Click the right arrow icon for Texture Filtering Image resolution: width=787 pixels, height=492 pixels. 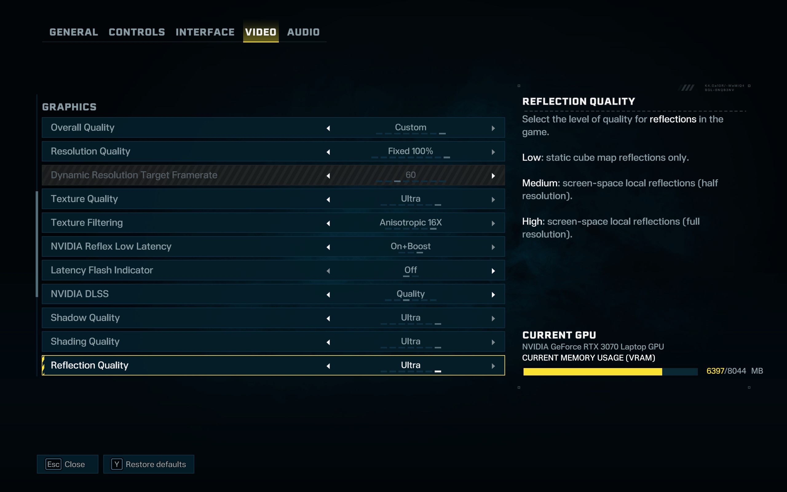(x=492, y=222)
